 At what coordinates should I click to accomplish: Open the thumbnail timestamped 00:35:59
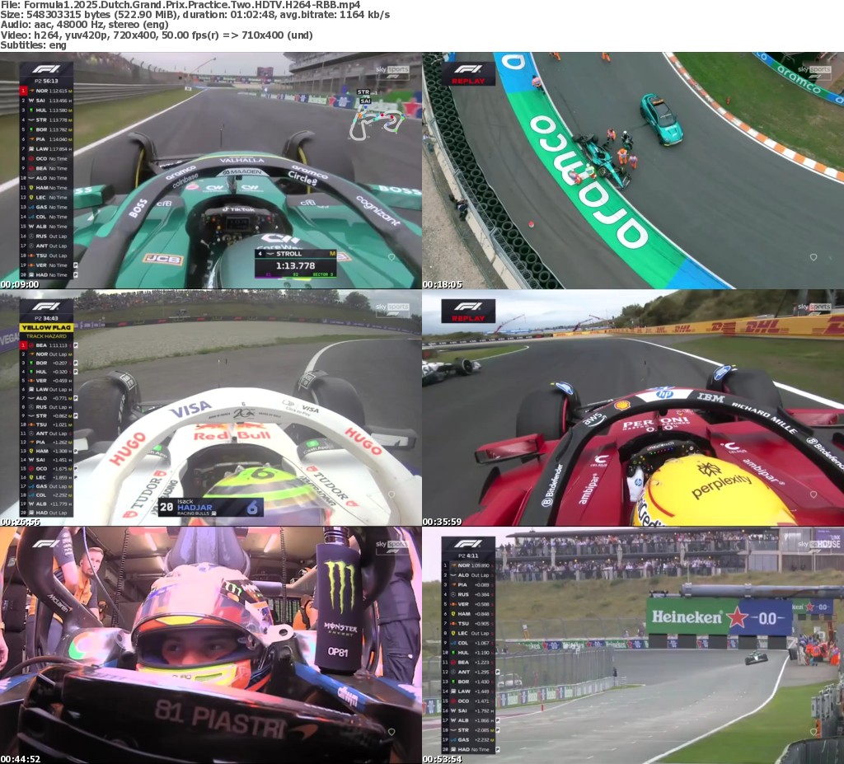click(x=633, y=408)
